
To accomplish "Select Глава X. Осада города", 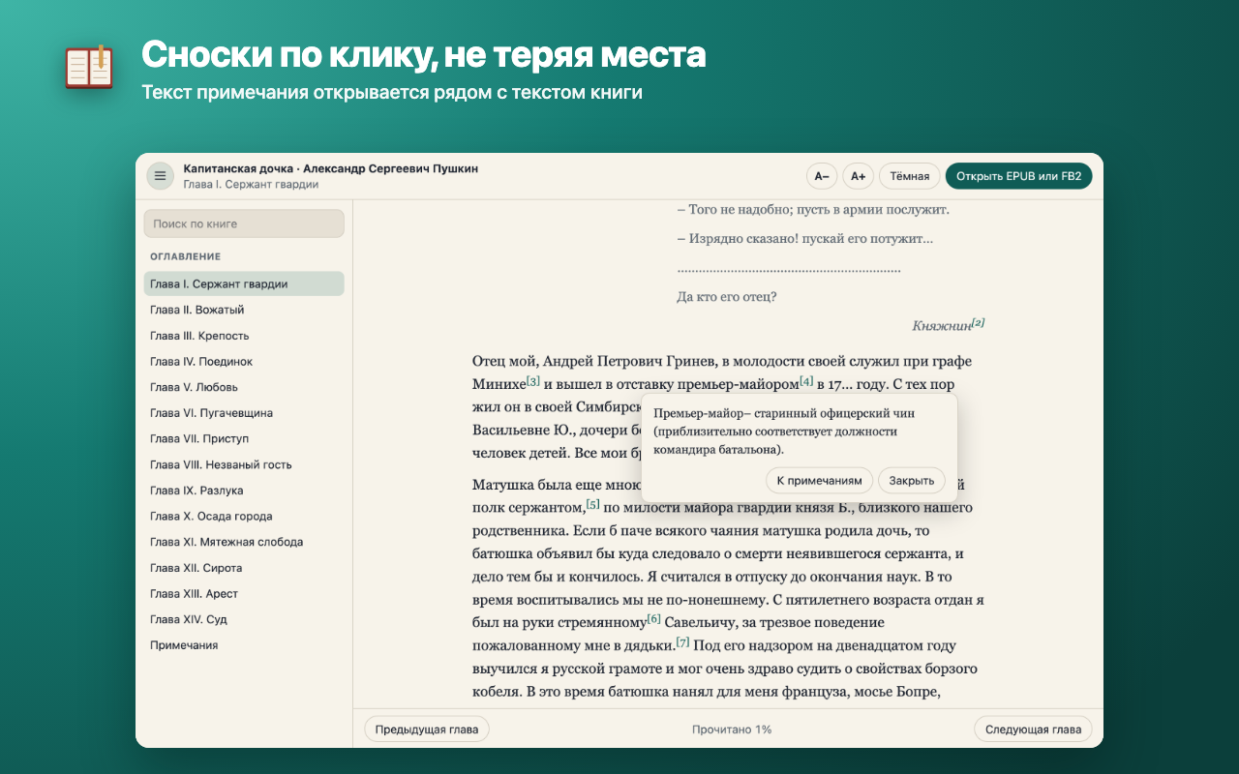I will coord(244,517).
